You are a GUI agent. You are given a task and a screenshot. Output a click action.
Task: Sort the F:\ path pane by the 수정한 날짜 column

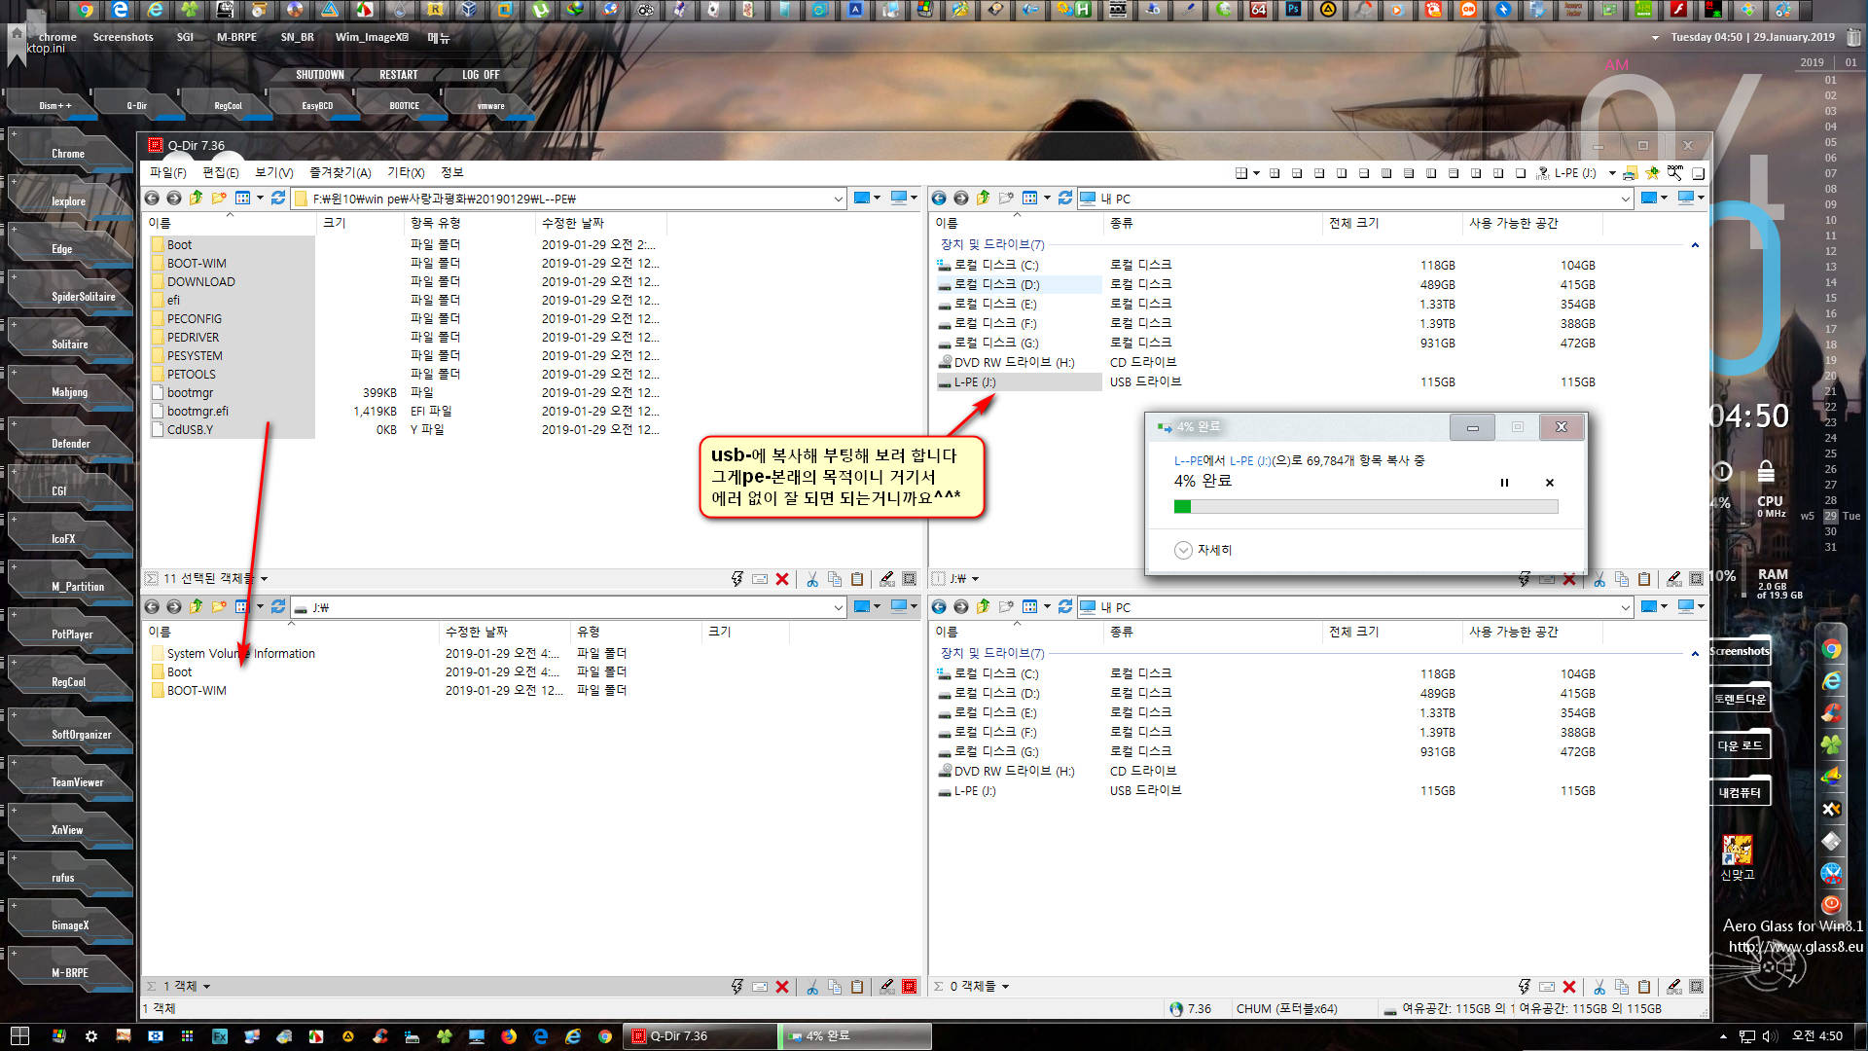(x=598, y=223)
